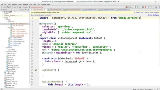Click the lock read-only icon in status bar
Image resolution: width=160 pixels, height=90 pixels.
click(x=155, y=89)
